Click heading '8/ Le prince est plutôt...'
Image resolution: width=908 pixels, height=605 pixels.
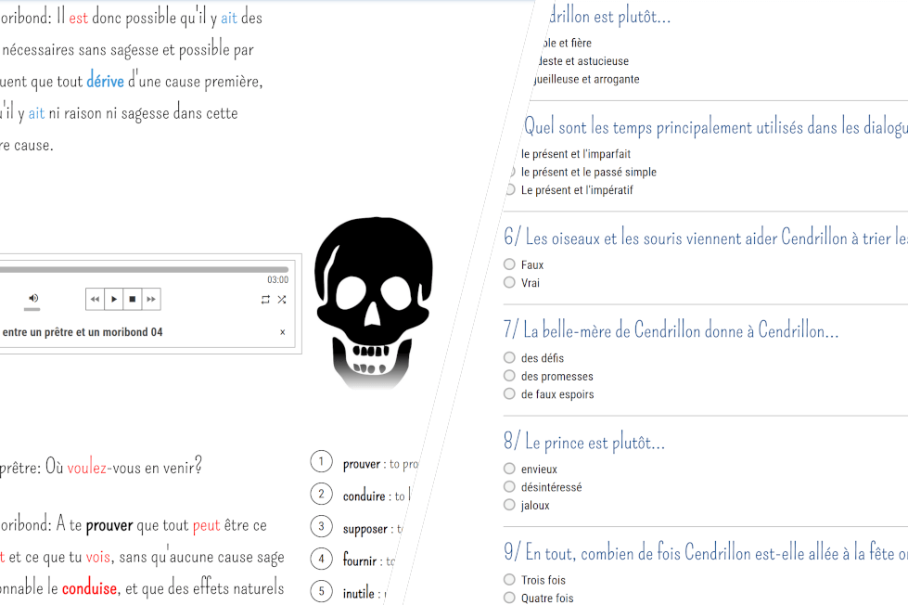tap(583, 443)
